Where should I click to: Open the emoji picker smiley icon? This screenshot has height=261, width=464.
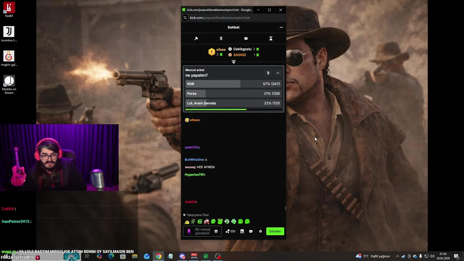216,231
